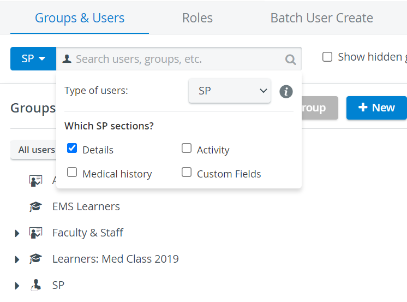The height and width of the screenshot is (302, 407).
Task: Click the SP group person icon
Action: pyautogui.click(x=36, y=285)
